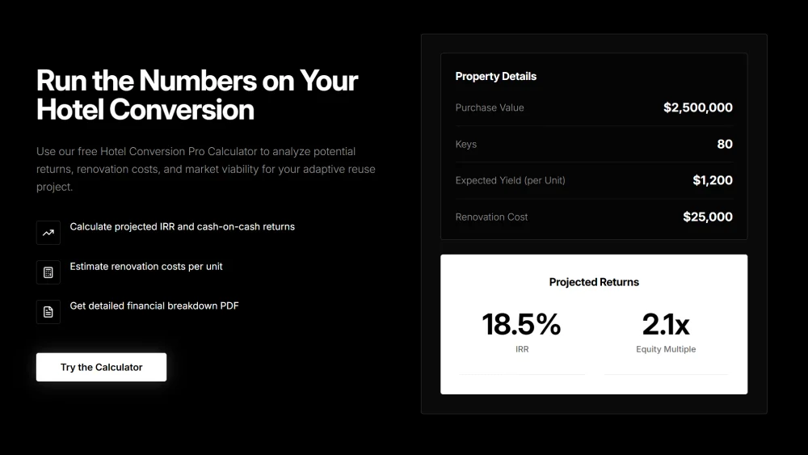Image resolution: width=808 pixels, height=455 pixels.
Task: Click 'Get detailed financial breakdown PDF' text
Action: pyautogui.click(x=154, y=305)
